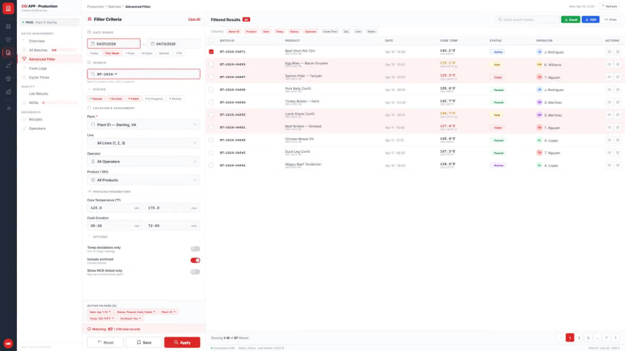The width and height of the screenshot is (625, 351).
Task: Remove the Temp 125-175°F filter chip
Action: click(x=112, y=319)
